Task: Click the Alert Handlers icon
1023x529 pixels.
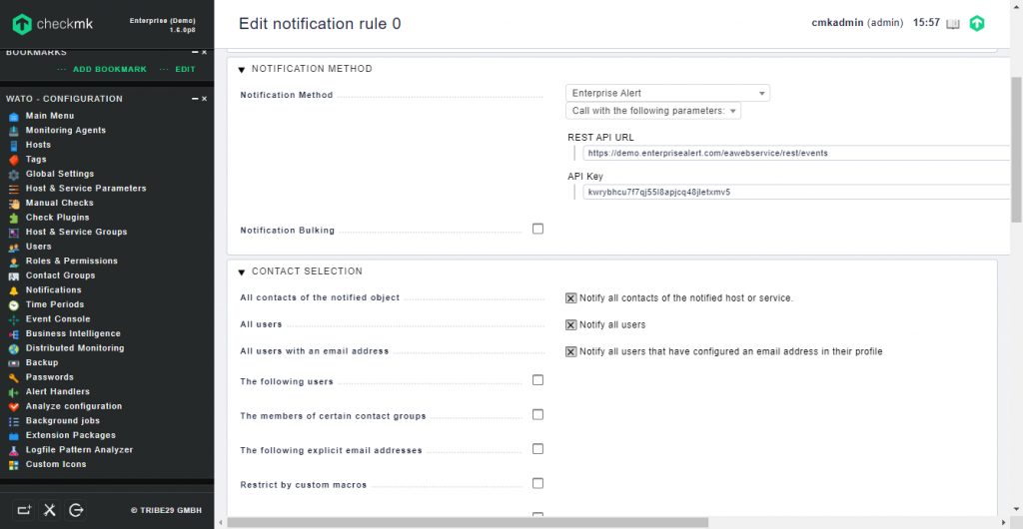Action: click(14, 392)
